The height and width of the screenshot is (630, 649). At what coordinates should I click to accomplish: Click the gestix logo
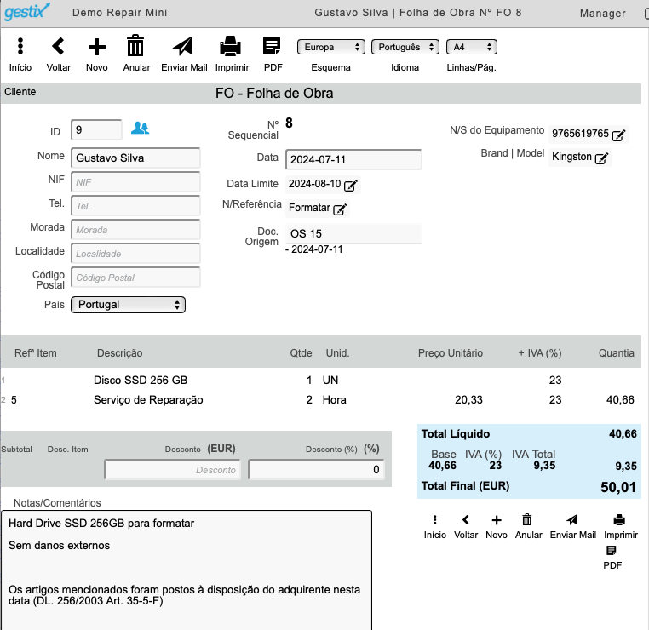(27, 12)
